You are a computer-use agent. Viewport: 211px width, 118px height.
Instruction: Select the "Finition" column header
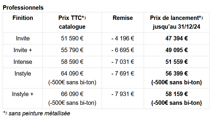[23, 18]
